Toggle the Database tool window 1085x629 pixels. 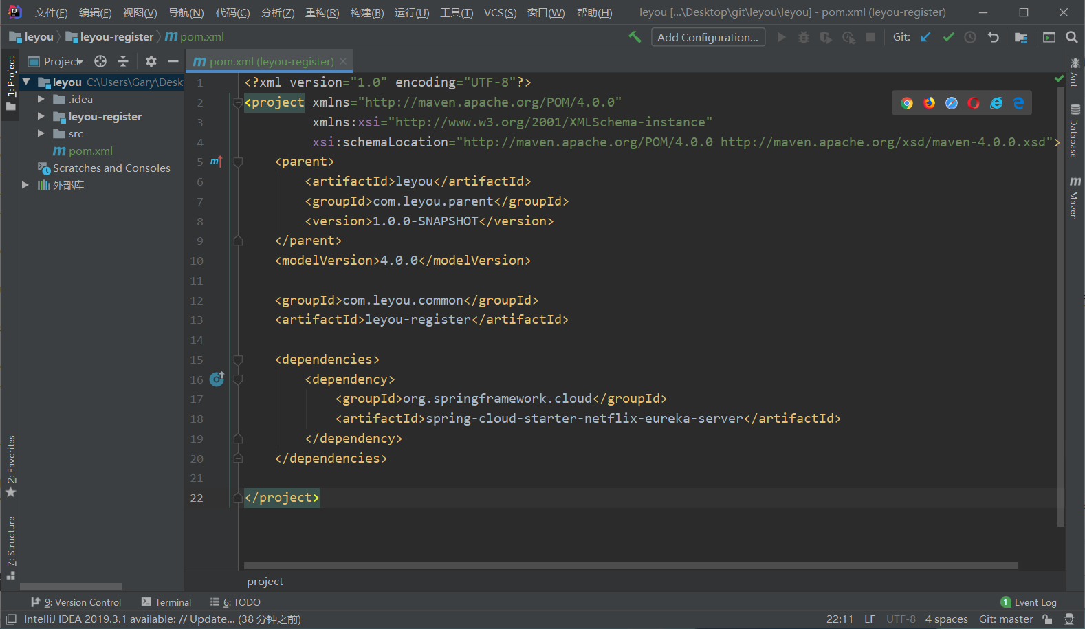point(1075,131)
